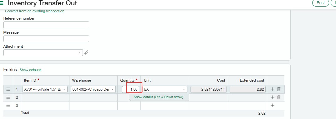Click the Entries section heading
The image size is (336, 119).
click(10, 70)
